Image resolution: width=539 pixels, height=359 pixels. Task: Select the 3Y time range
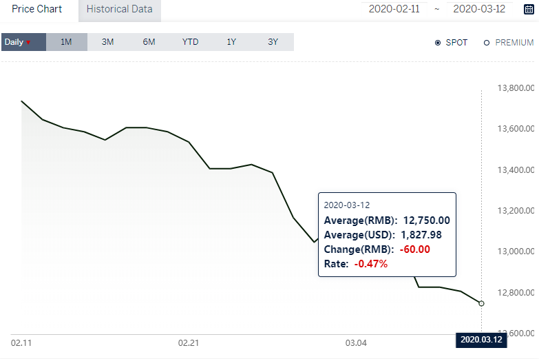click(x=273, y=42)
